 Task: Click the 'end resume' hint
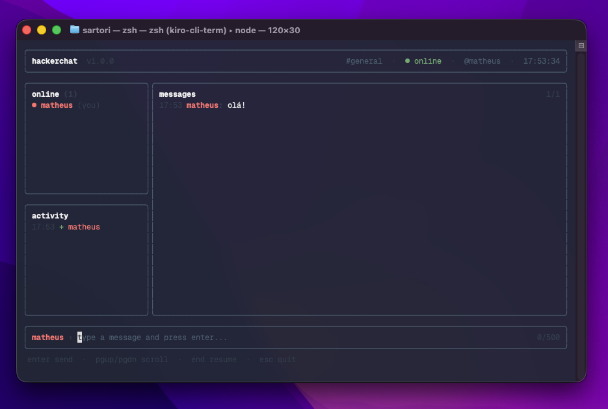(x=214, y=360)
